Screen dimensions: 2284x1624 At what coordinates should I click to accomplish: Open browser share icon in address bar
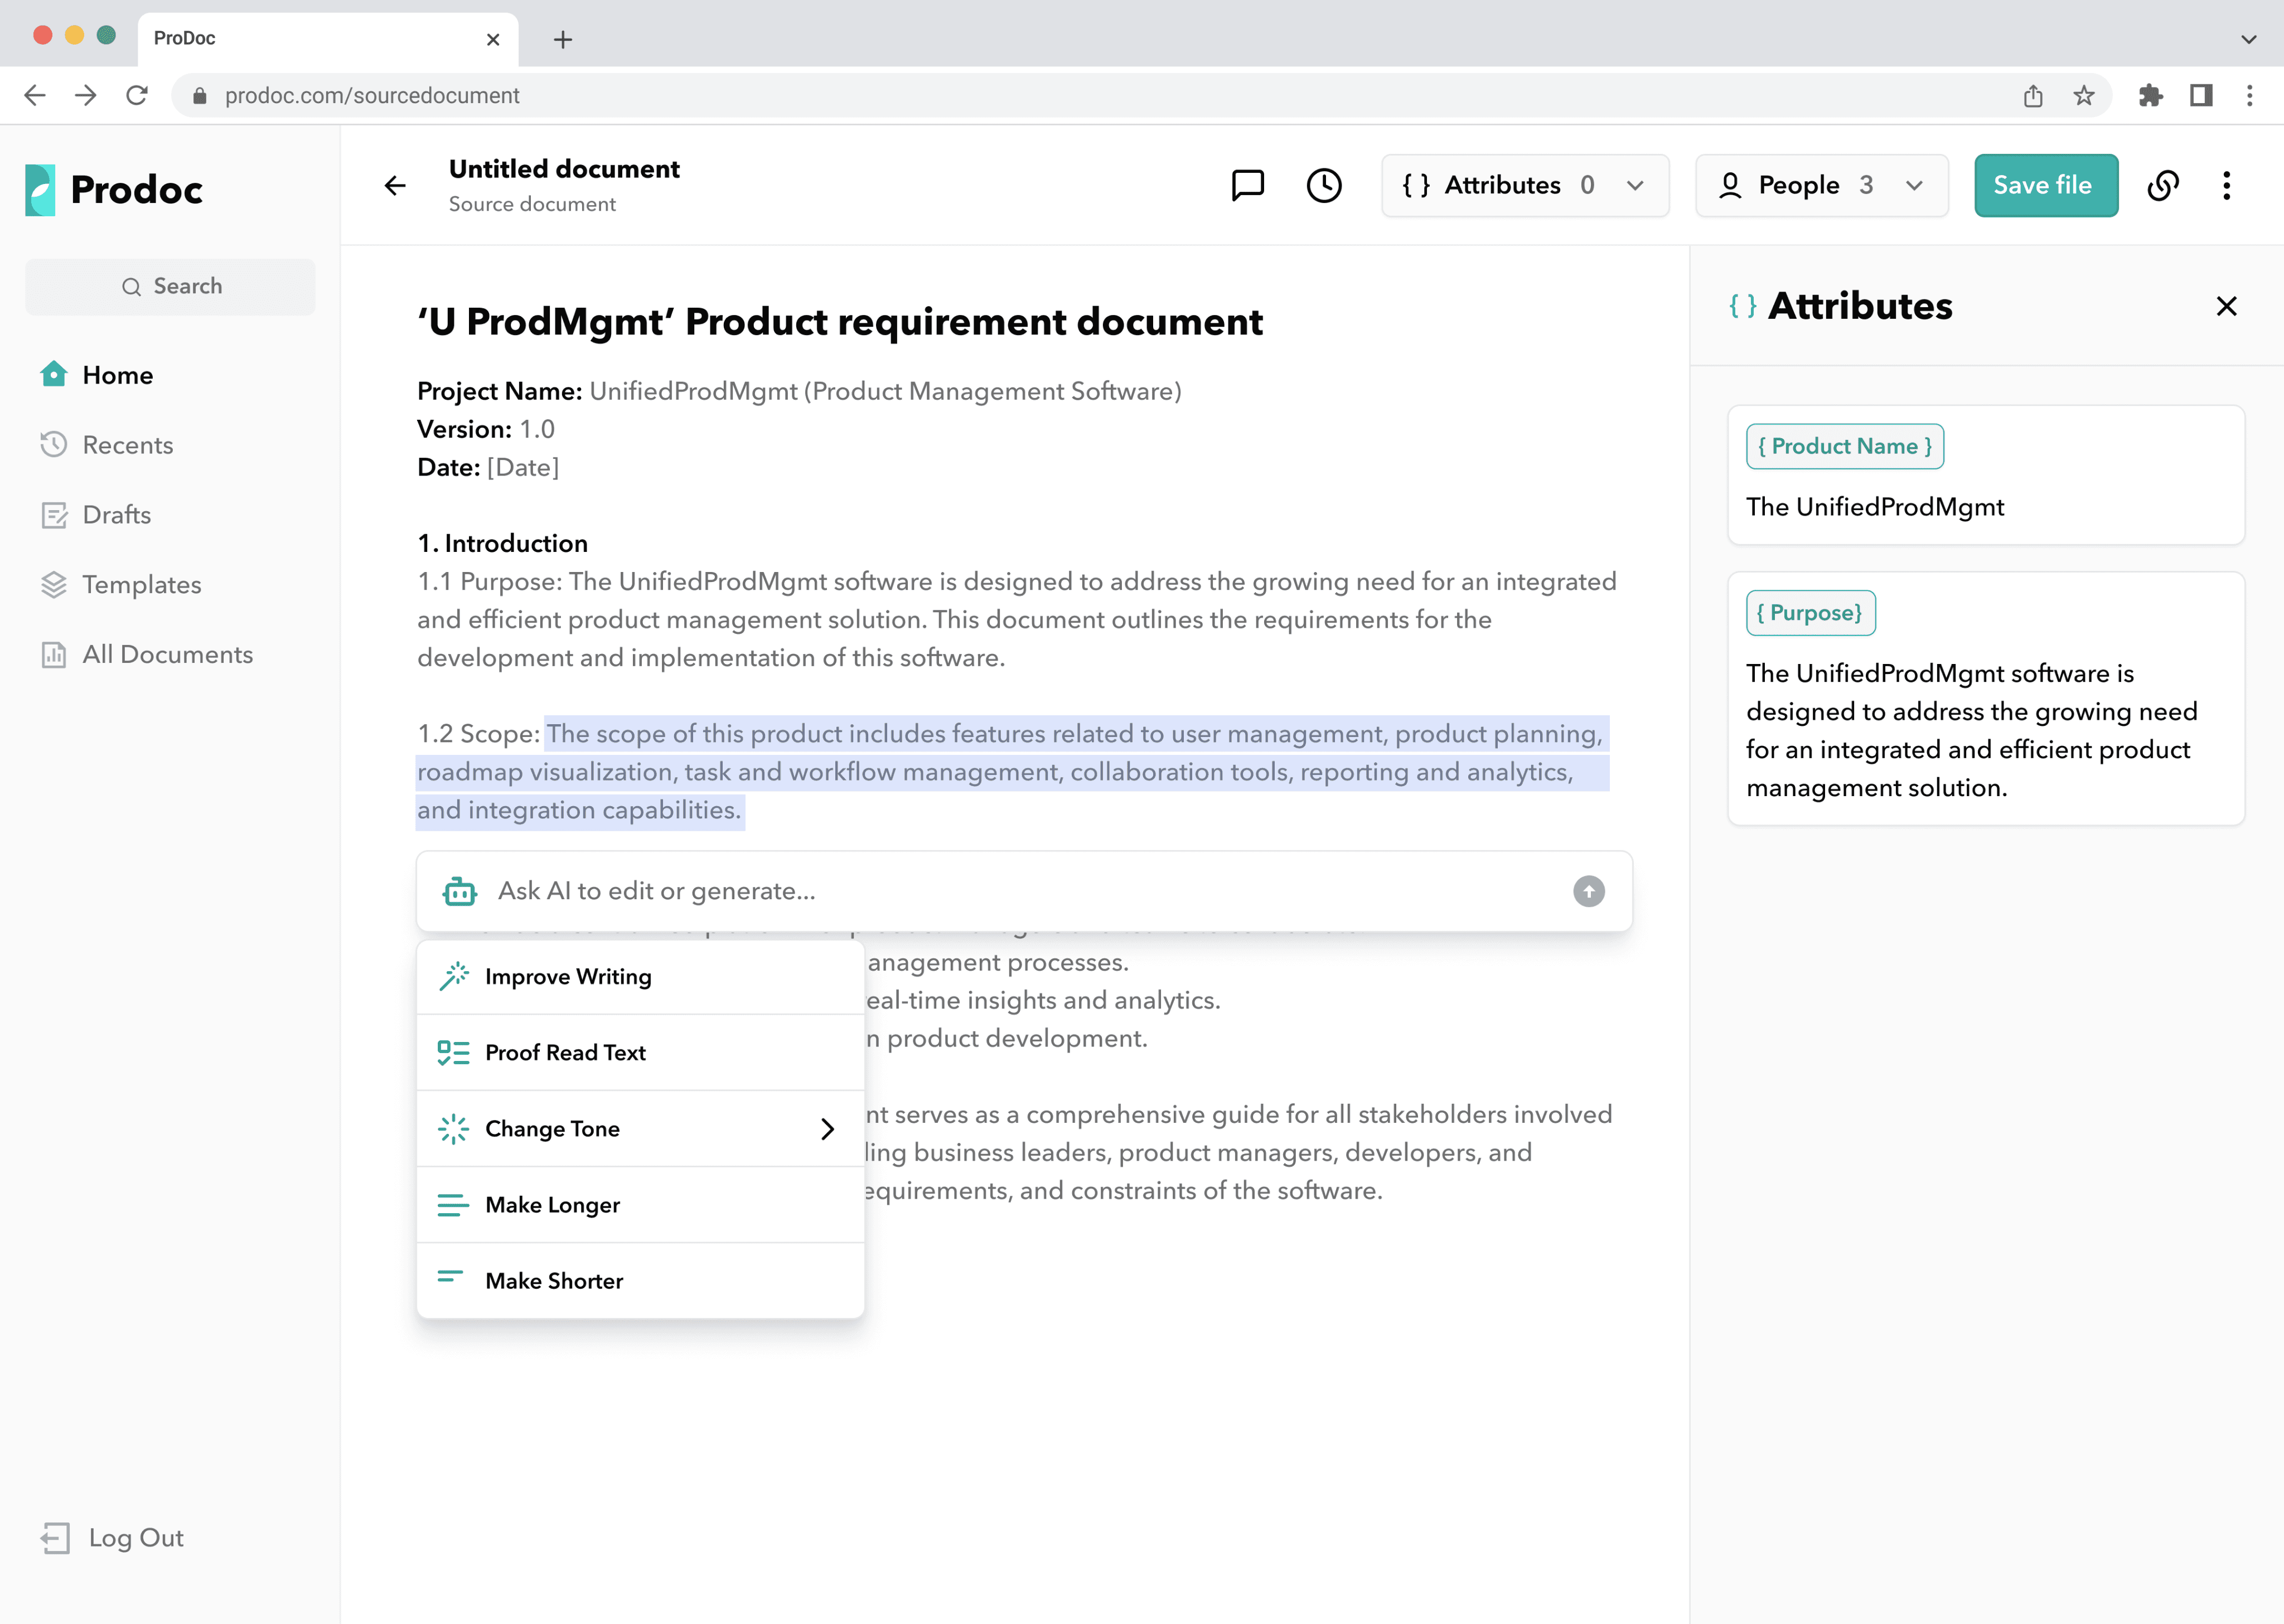pos(2033,95)
